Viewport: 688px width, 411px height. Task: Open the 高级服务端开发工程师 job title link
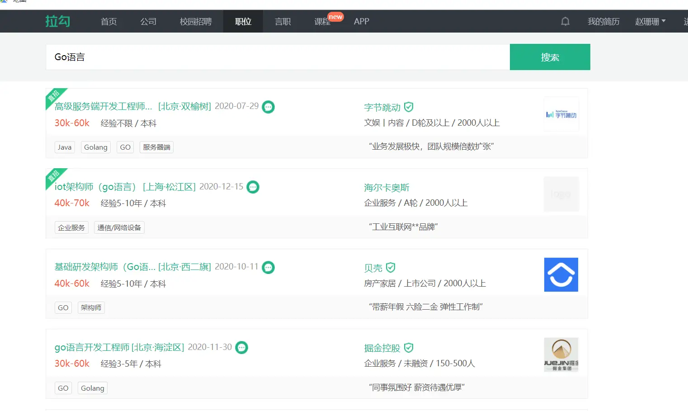tap(103, 106)
